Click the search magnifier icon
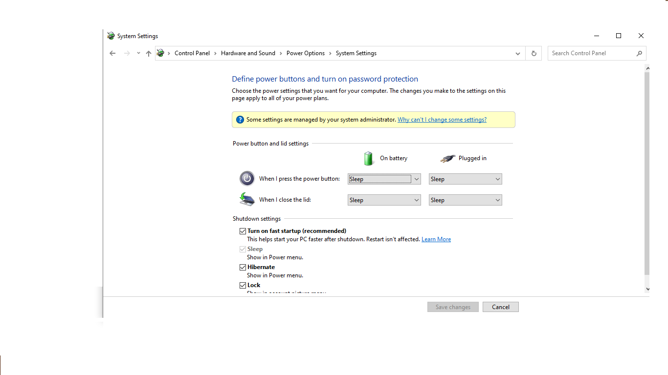Image resolution: width=668 pixels, height=375 pixels. coord(639,53)
